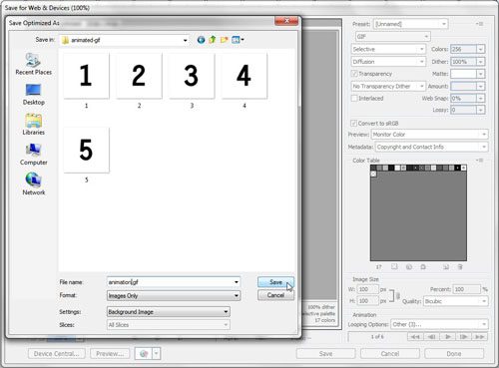Enable the Interlaced checkbox

pyautogui.click(x=354, y=98)
